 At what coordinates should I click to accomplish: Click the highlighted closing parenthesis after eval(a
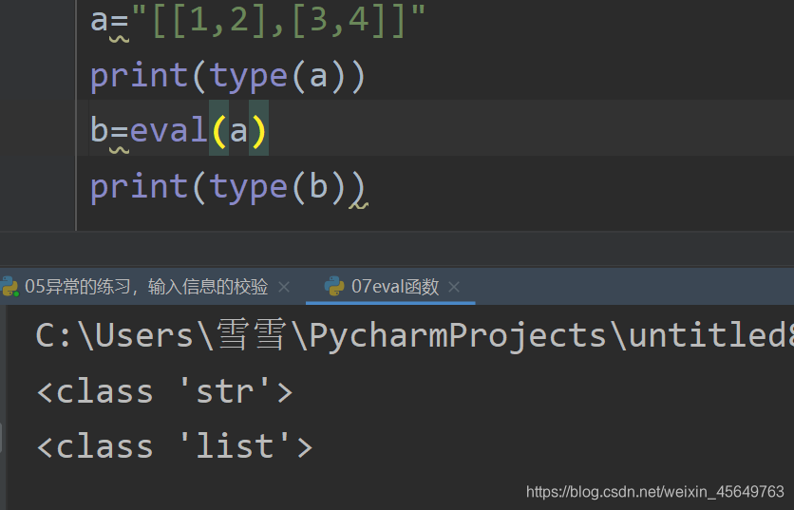258,130
